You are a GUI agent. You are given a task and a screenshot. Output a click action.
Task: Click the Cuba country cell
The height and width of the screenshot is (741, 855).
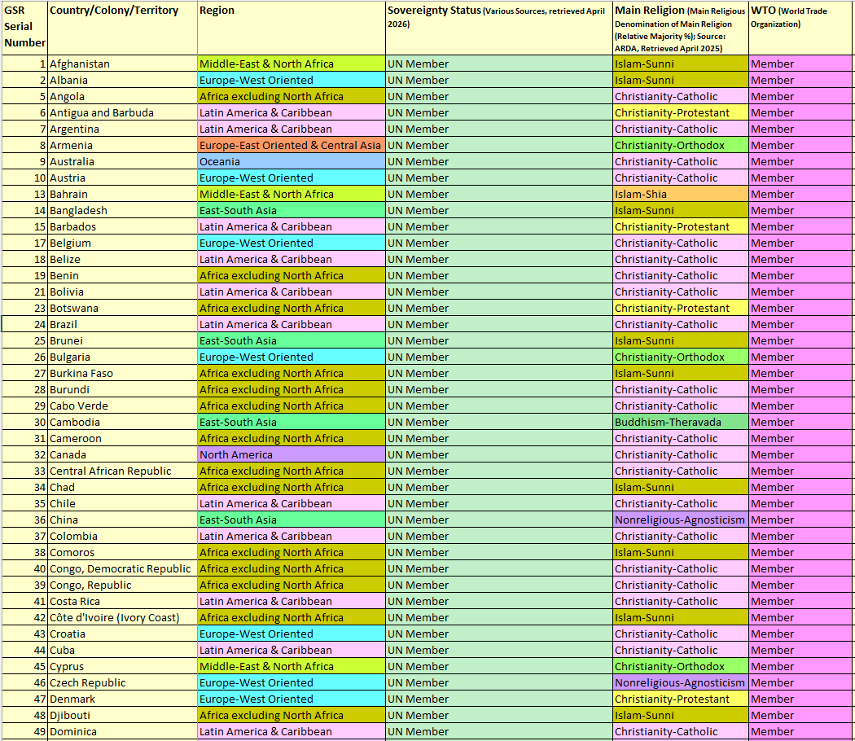tap(122, 650)
